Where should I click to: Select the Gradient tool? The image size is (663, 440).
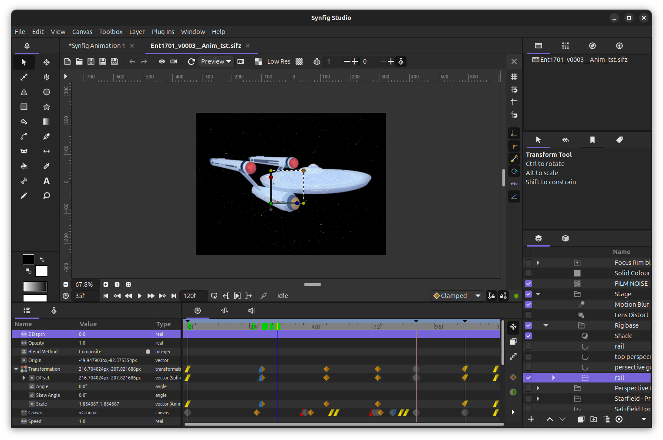47,122
